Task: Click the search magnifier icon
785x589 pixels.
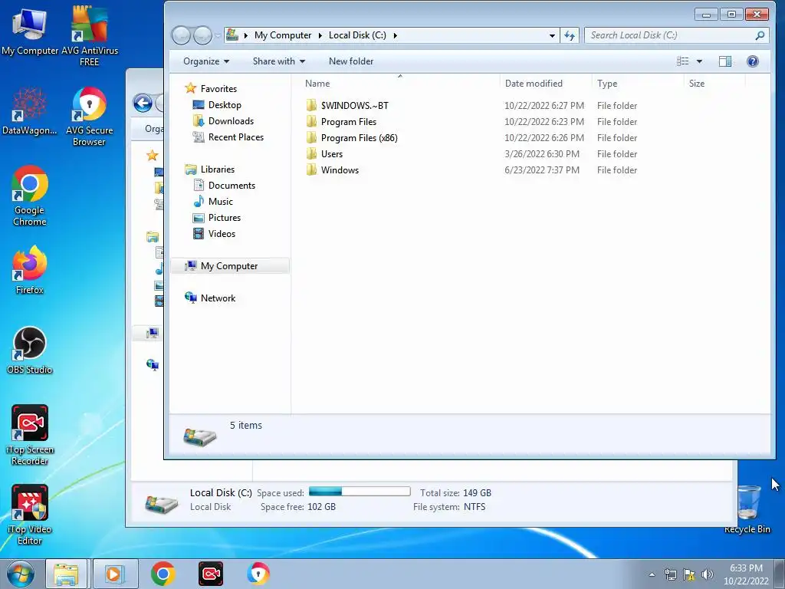Action: (x=760, y=35)
